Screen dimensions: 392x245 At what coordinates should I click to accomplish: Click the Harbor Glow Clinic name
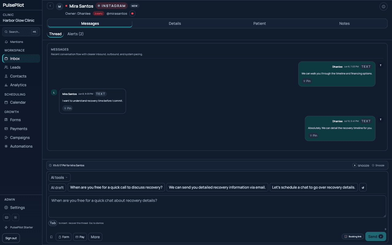19,21
